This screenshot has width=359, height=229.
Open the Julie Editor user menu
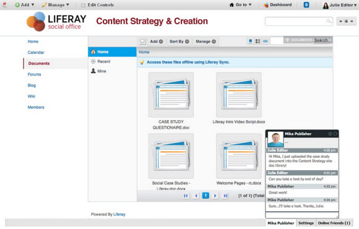pos(340,5)
